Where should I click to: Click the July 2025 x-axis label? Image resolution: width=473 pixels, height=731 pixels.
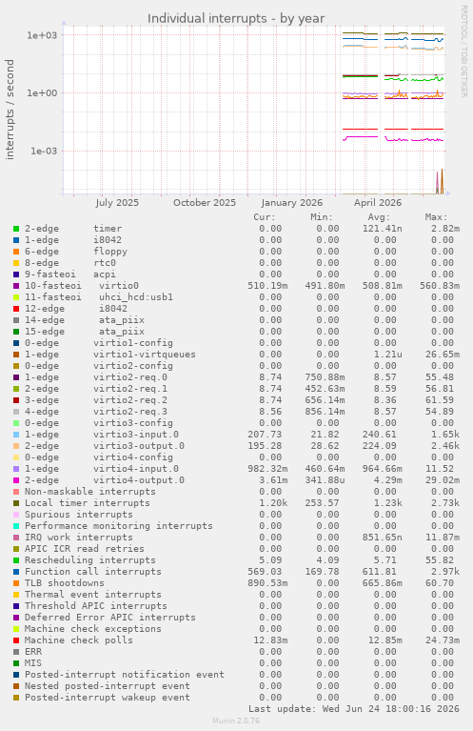pos(117,203)
